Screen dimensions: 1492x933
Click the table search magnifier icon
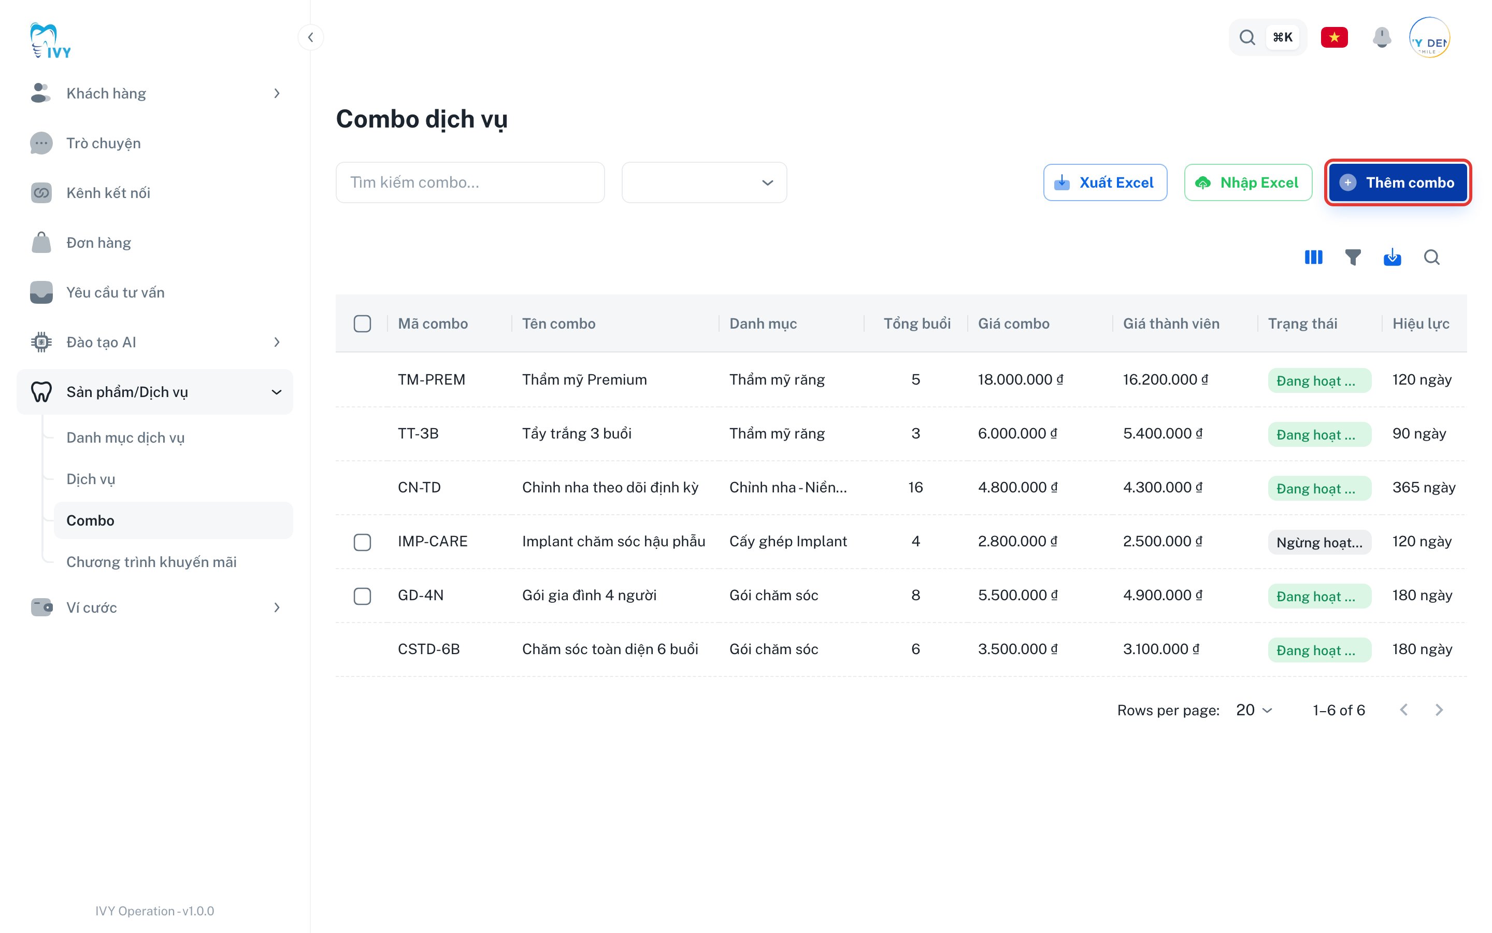[x=1431, y=257]
